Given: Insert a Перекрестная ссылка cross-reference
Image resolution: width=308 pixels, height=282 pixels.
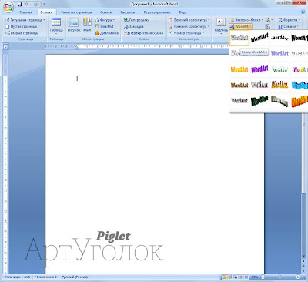Looking at the screenshot, I should click(x=143, y=33).
